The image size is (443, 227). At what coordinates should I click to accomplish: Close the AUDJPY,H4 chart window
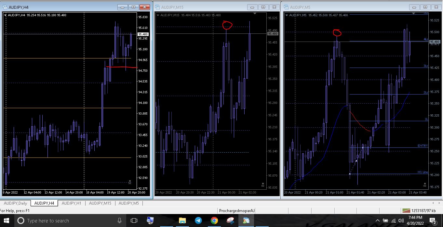(144, 7)
